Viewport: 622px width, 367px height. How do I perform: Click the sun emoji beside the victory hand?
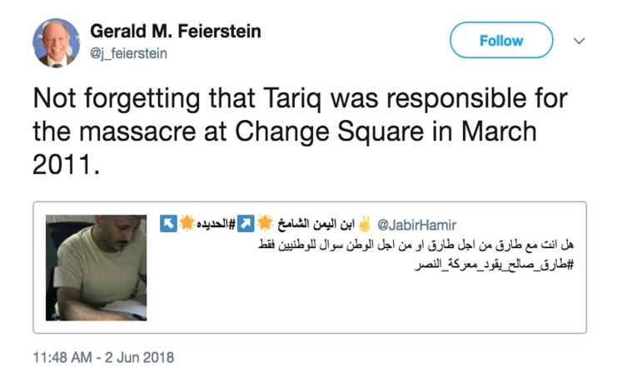tap(266, 225)
